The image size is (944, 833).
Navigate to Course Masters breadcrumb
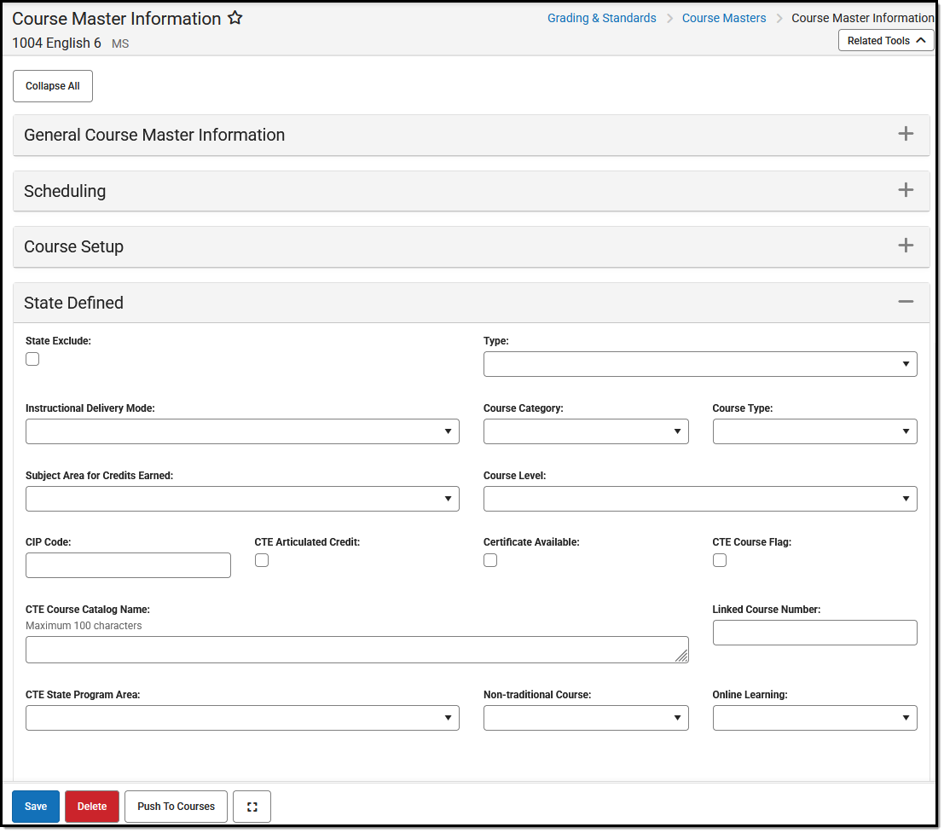tap(724, 17)
